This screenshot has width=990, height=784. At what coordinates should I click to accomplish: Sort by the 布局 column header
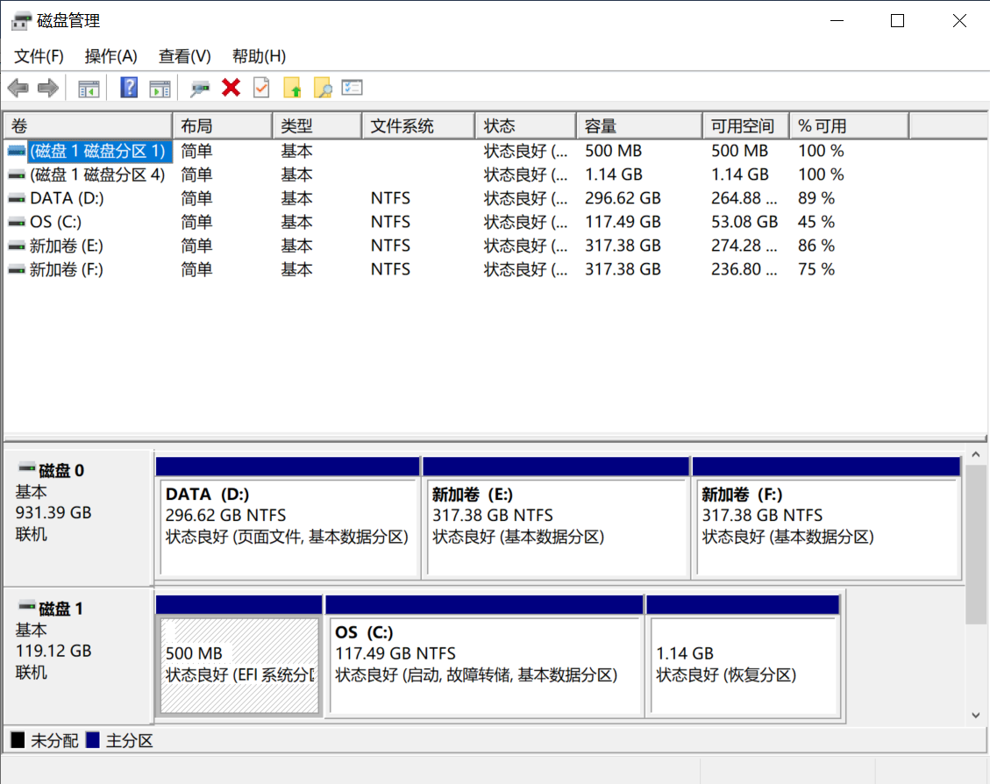pyautogui.click(x=222, y=125)
